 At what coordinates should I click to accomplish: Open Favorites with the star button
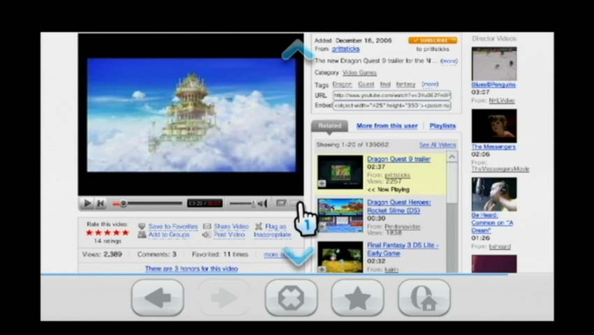coord(357,297)
